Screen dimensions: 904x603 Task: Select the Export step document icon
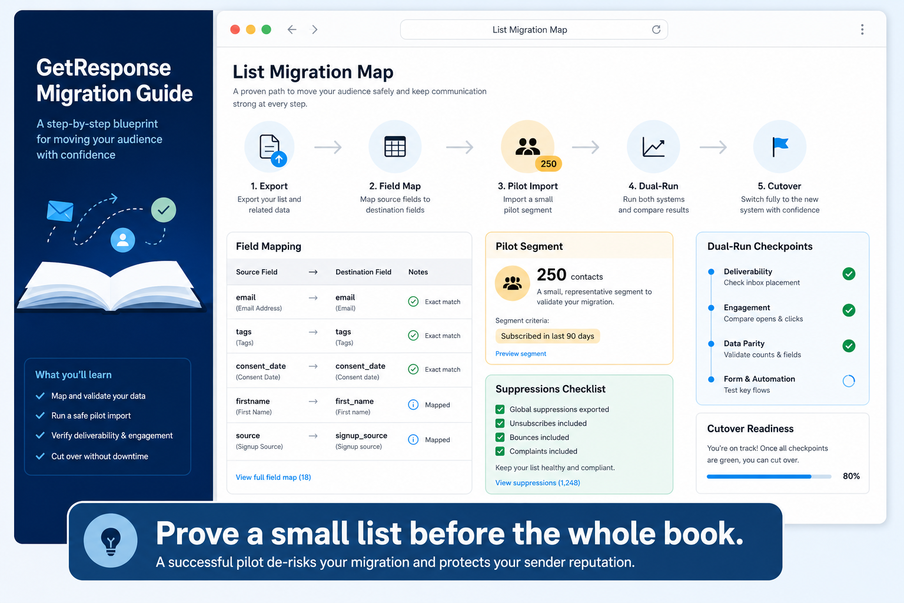tap(270, 147)
